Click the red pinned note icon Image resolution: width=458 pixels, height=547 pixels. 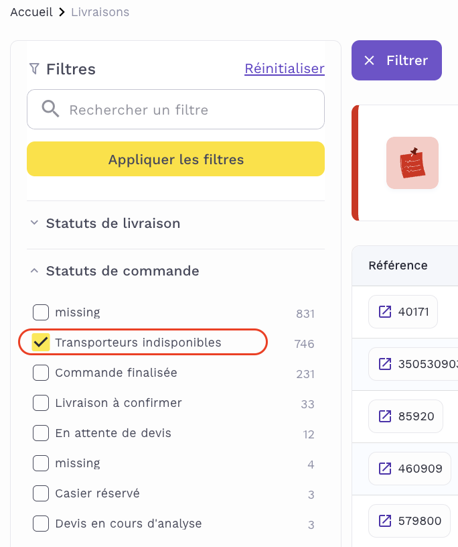pyautogui.click(x=412, y=163)
